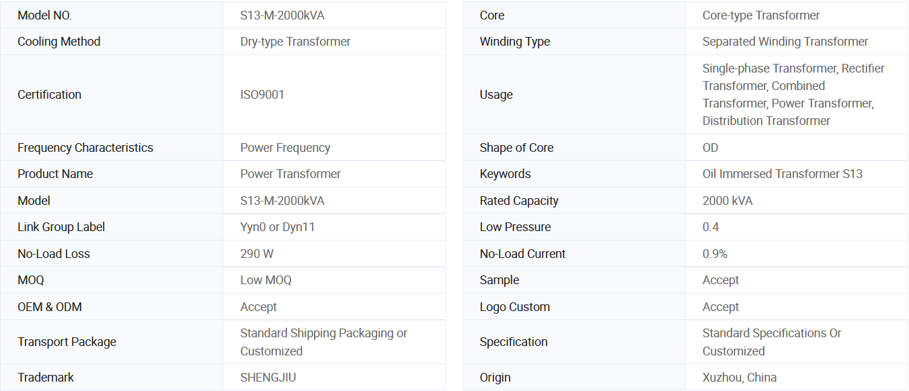The height and width of the screenshot is (391, 909).
Task: Click the "SHENGJIU" trademark value
Action: 266,378
